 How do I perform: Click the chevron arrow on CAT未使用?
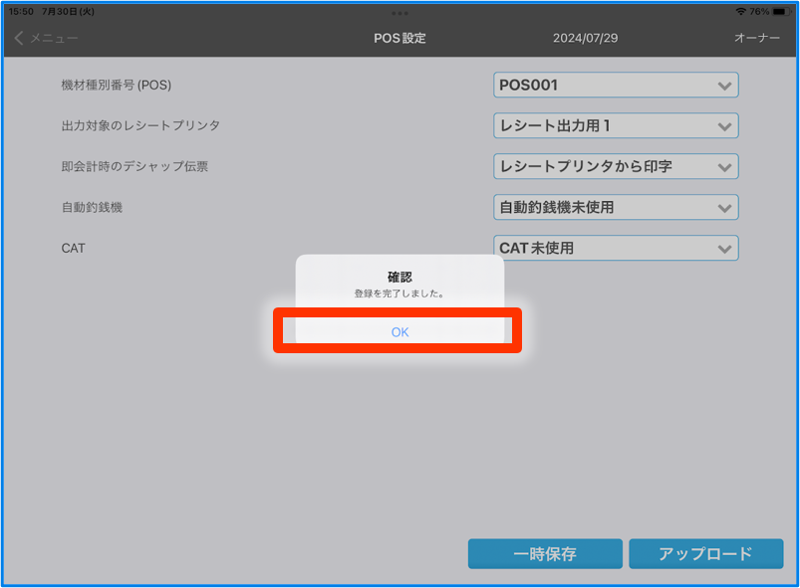724,249
